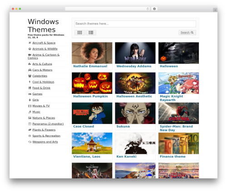Click the camera icon beside Anime & Cartoon
This screenshot has width=227, height=192.
tap(30, 55)
